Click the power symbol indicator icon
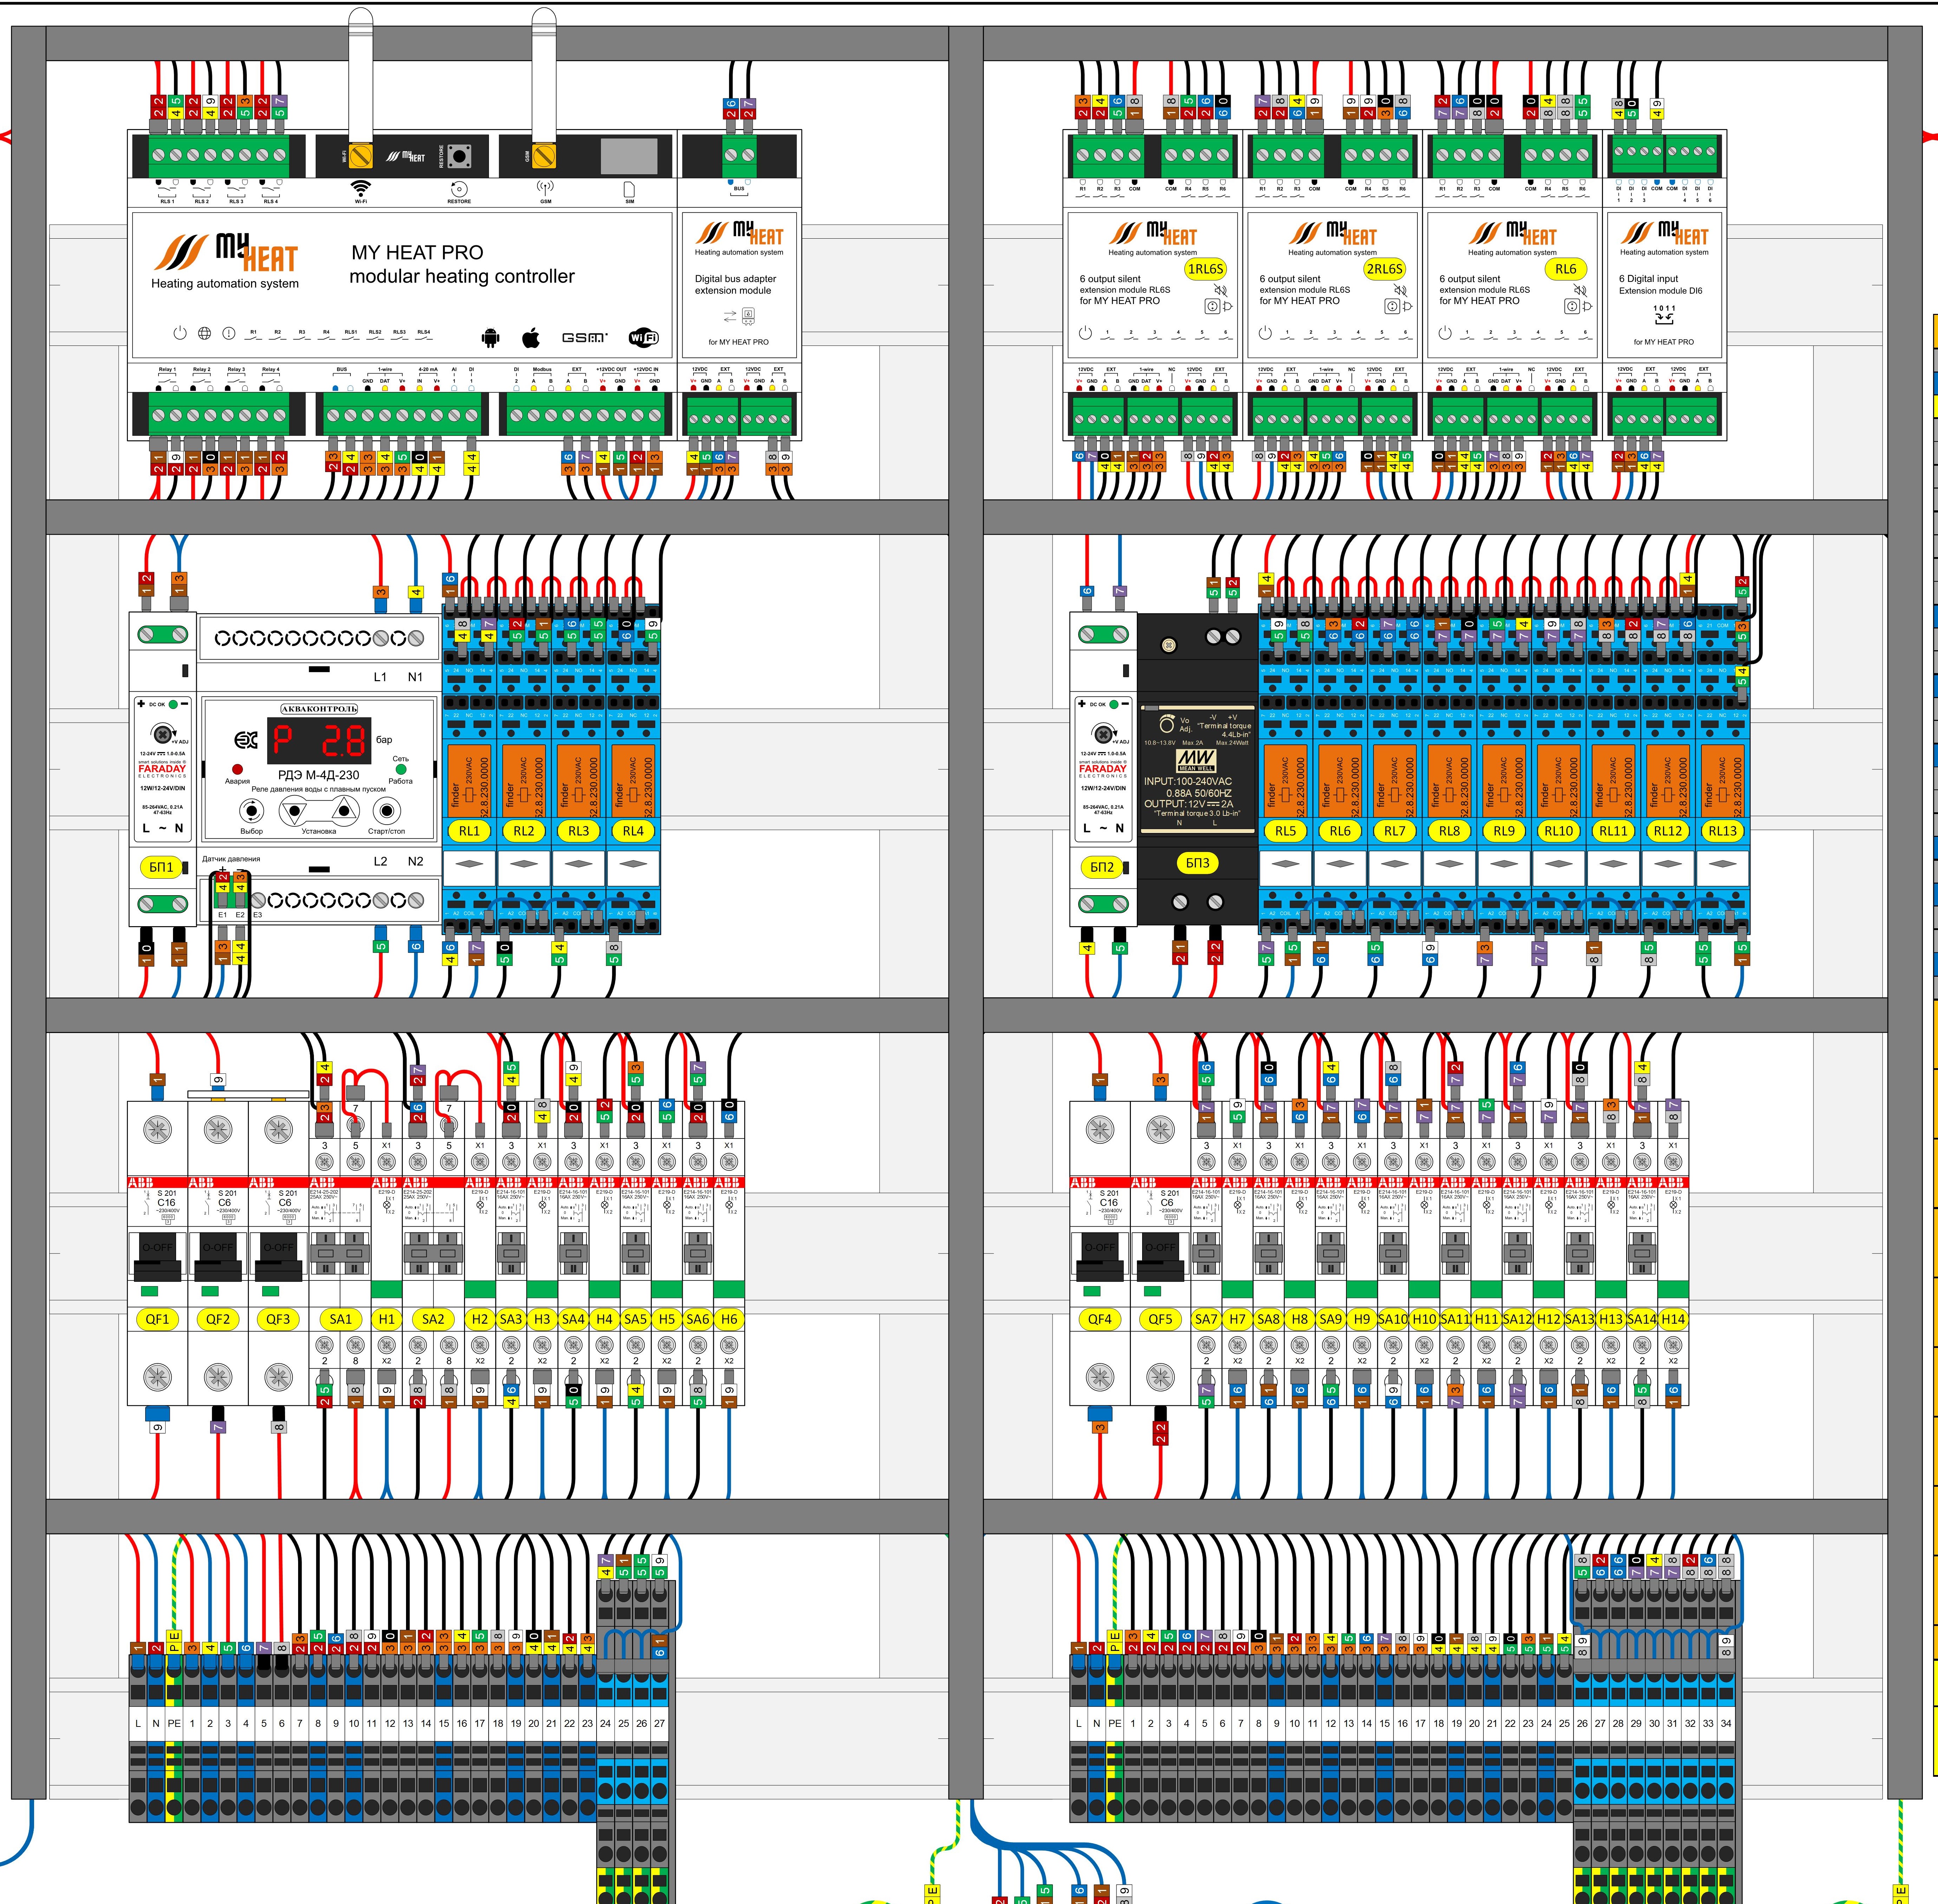 click(180, 333)
